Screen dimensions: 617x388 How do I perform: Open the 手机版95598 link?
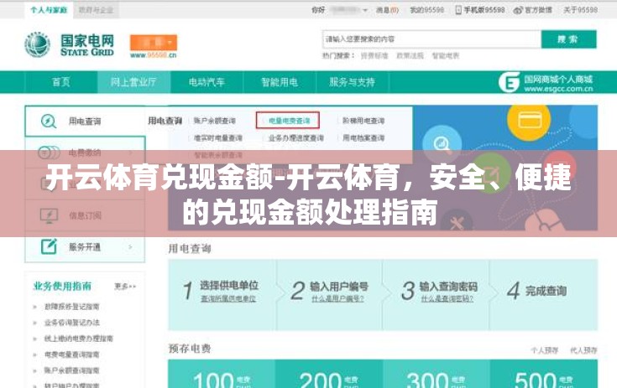click(x=484, y=10)
